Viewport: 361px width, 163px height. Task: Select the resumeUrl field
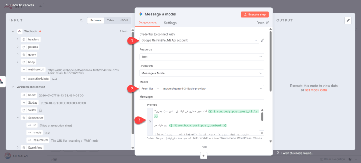(38, 140)
